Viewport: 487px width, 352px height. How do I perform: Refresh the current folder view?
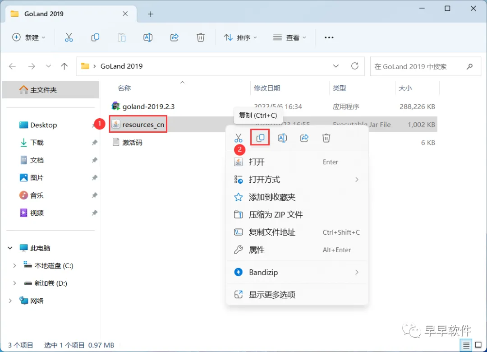click(355, 66)
